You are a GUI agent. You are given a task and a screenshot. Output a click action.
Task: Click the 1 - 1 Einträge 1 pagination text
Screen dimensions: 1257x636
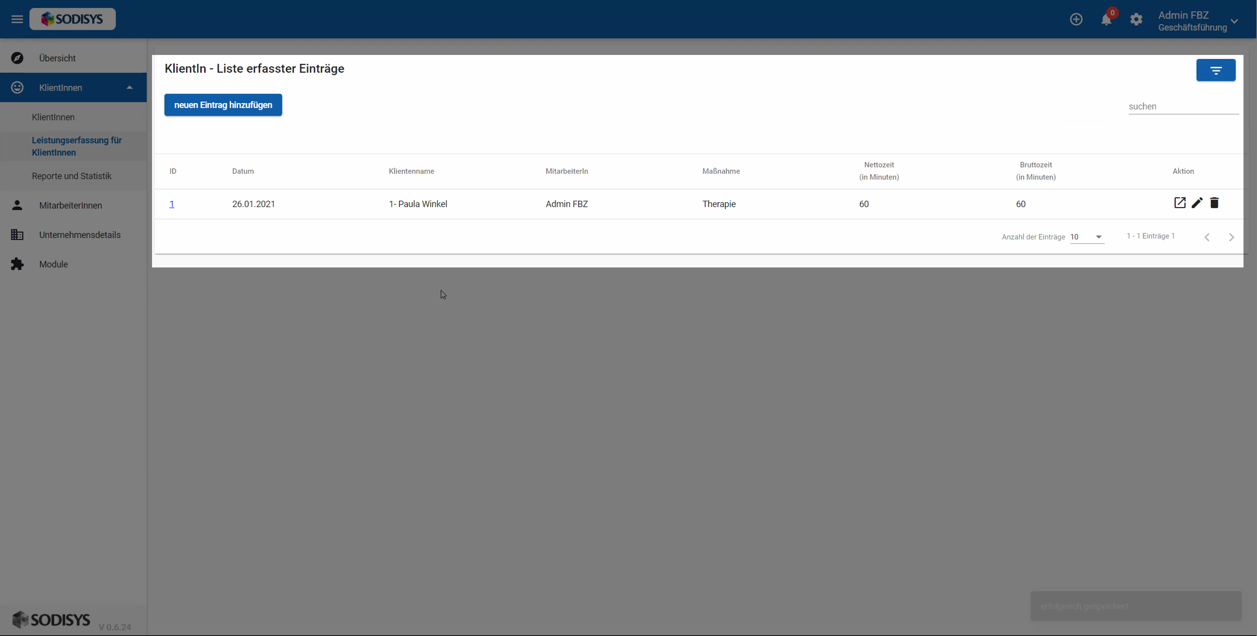tap(1150, 236)
